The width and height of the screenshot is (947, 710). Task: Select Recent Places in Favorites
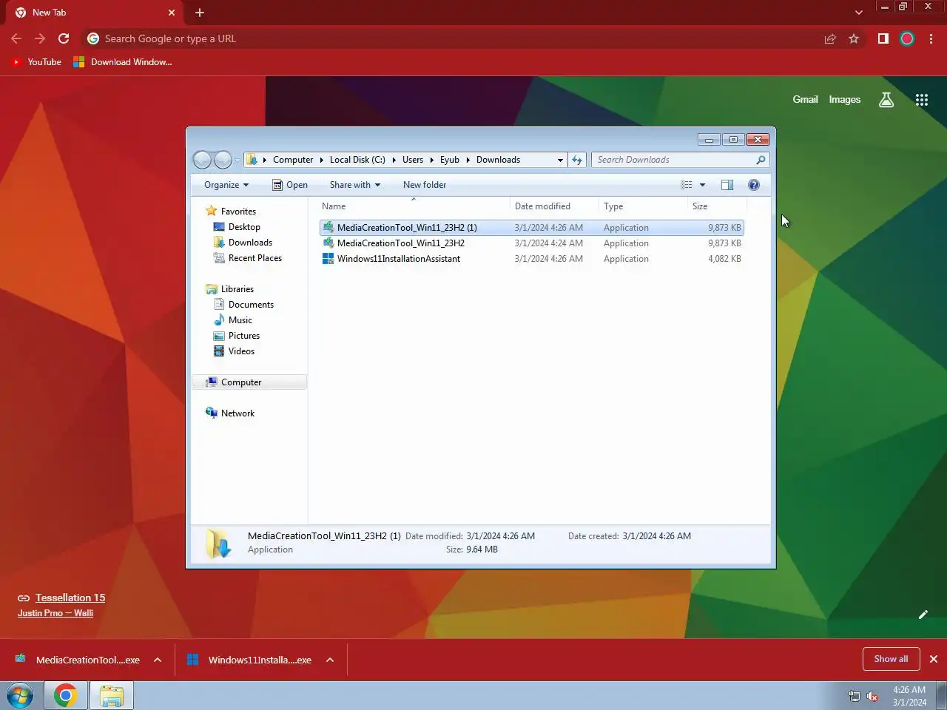(255, 258)
